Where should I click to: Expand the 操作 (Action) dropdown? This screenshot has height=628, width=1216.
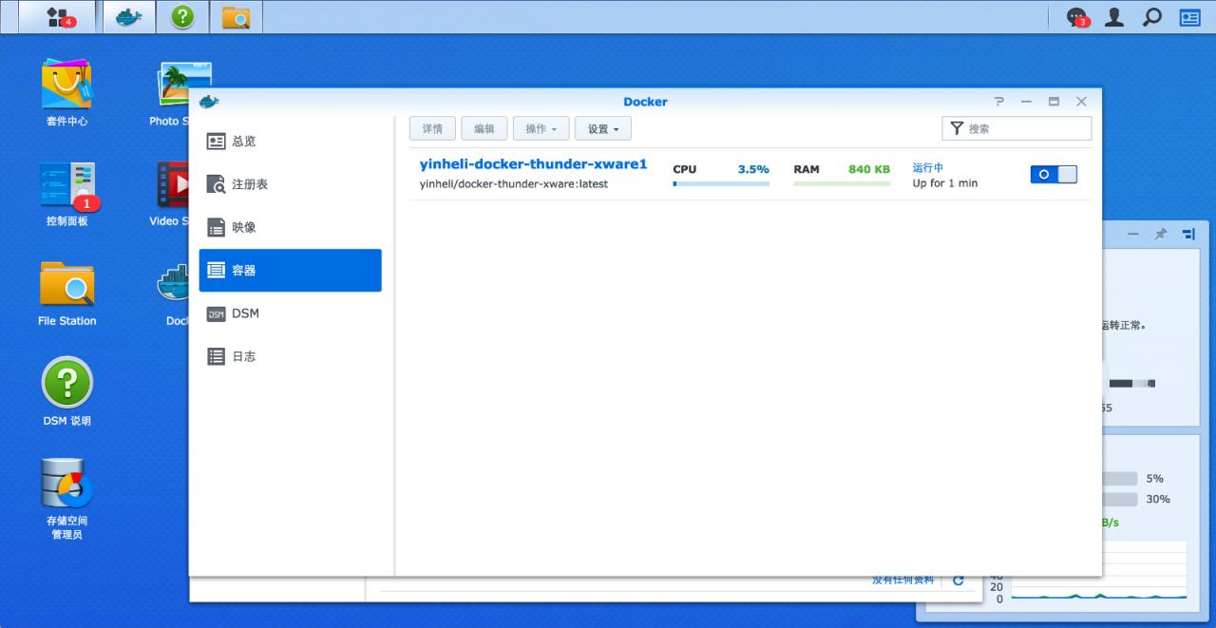click(541, 129)
